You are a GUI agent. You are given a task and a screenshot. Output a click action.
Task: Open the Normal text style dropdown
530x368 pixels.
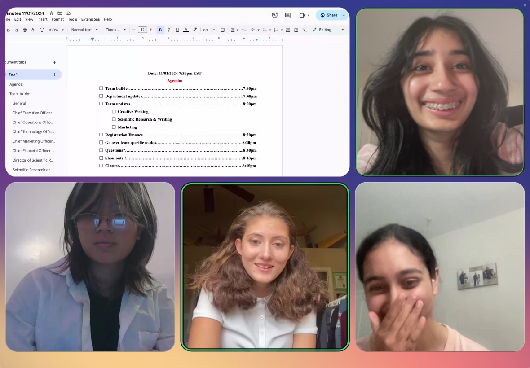(x=84, y=30)
